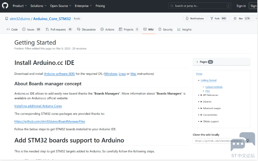View the 29 revisions history

pyautogui.click(x=79, y=49)
